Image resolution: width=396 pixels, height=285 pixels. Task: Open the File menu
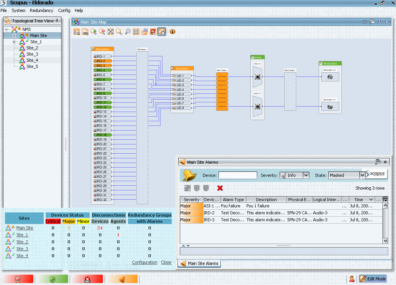tap(4, 10)
